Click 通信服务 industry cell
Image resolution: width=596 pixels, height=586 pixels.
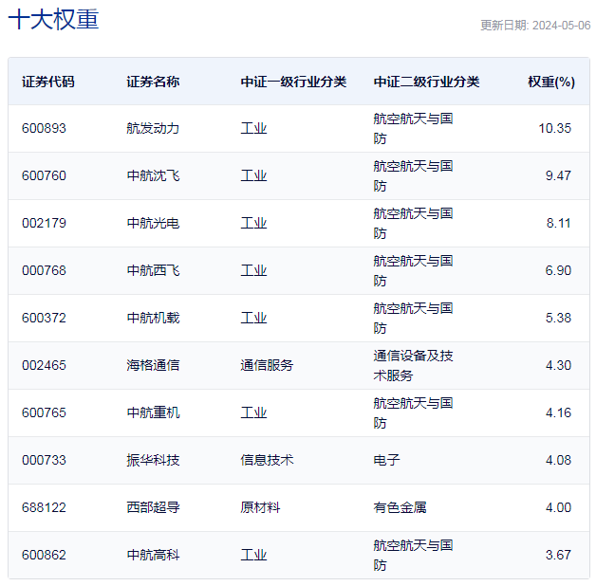click(x=267, y=365)
